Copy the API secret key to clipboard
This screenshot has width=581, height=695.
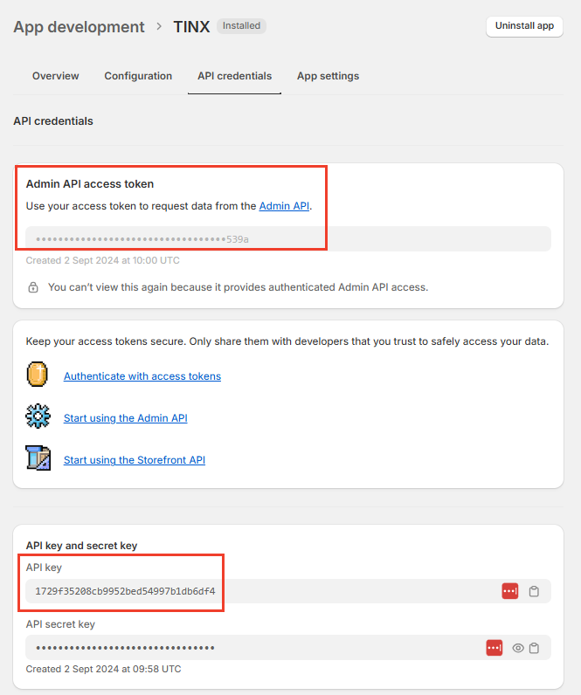point(534,648)
